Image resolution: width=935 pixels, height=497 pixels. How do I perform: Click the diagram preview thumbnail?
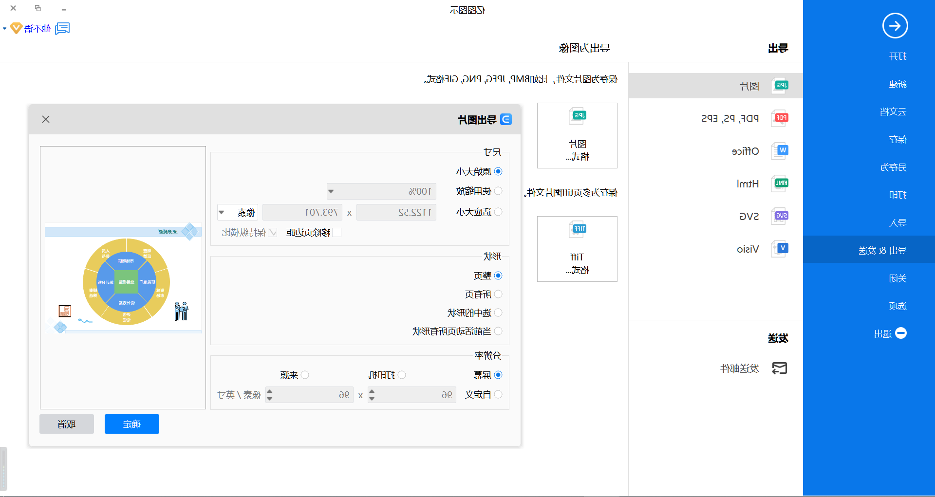click(x=123, y=278)
